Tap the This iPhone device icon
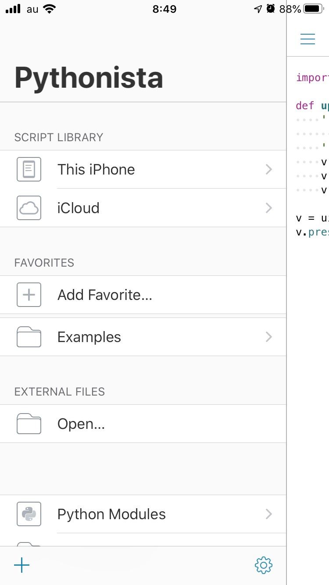329x585 pixels. [x=29, y=169]
